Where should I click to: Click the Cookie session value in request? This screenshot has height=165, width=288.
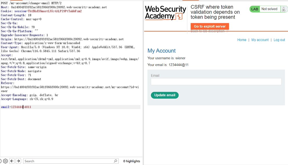click(54, 11)
